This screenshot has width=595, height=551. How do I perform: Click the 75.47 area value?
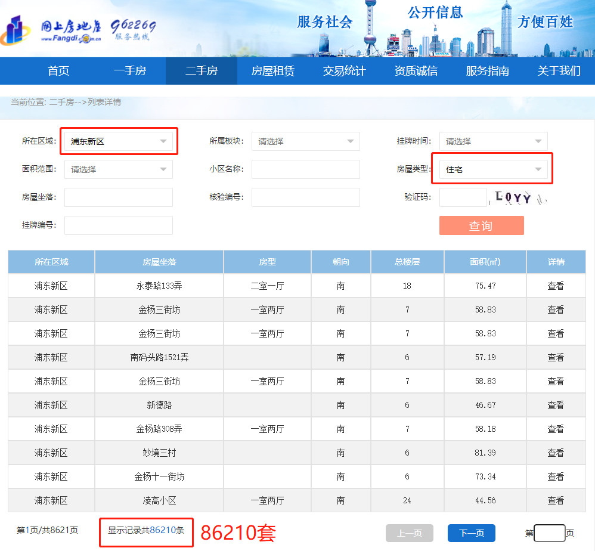tap(485, 286)
